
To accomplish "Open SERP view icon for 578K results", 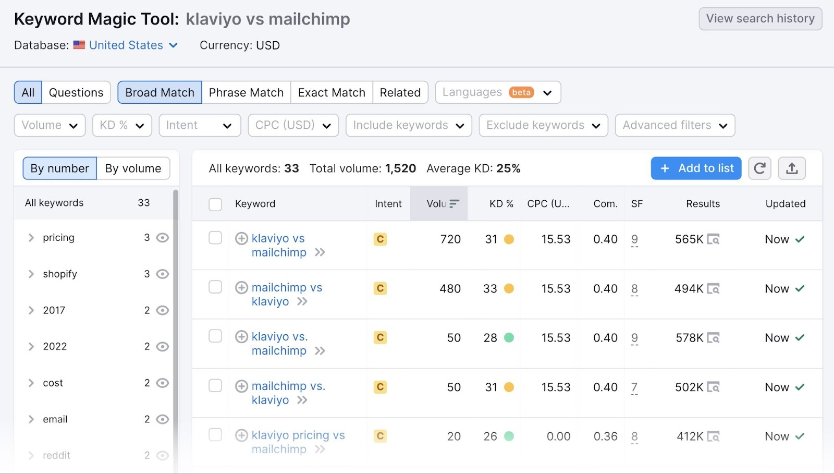I will [713, 338].
